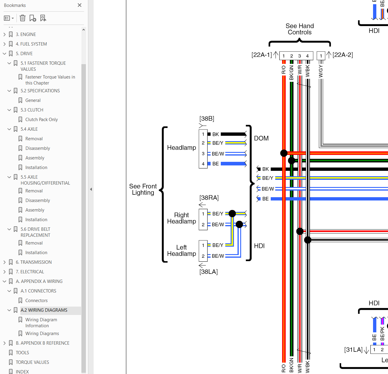The height and width of the screenshot is (374, 388).
Task: Select the A.2 WIRING DIAGRAMS bookmark
Action: (44, 310)
